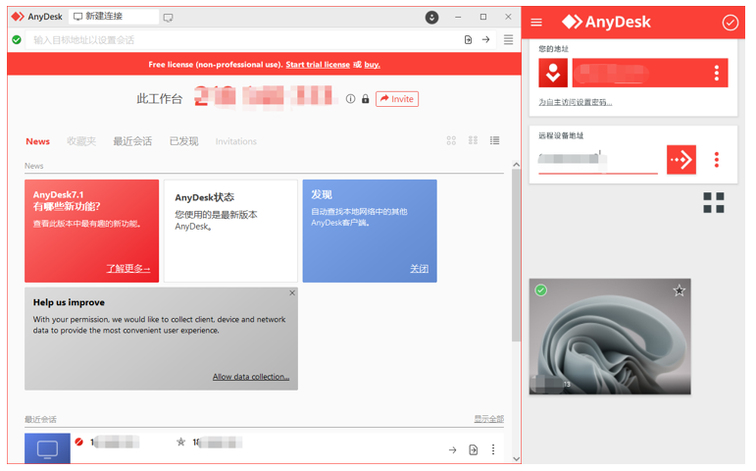Close the Help us improve card
Image resolution: width=756 pixels, height=471 pixels.
pos(292,293)
